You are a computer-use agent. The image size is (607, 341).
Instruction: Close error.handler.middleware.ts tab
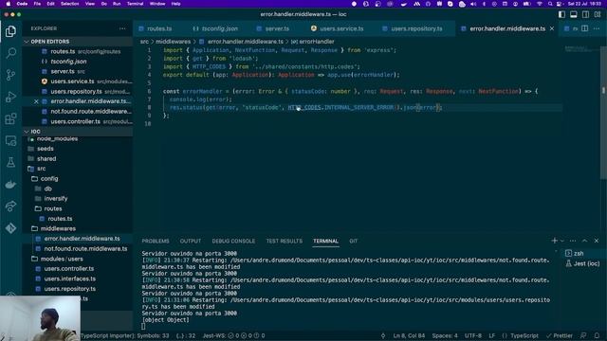[552, 28]
